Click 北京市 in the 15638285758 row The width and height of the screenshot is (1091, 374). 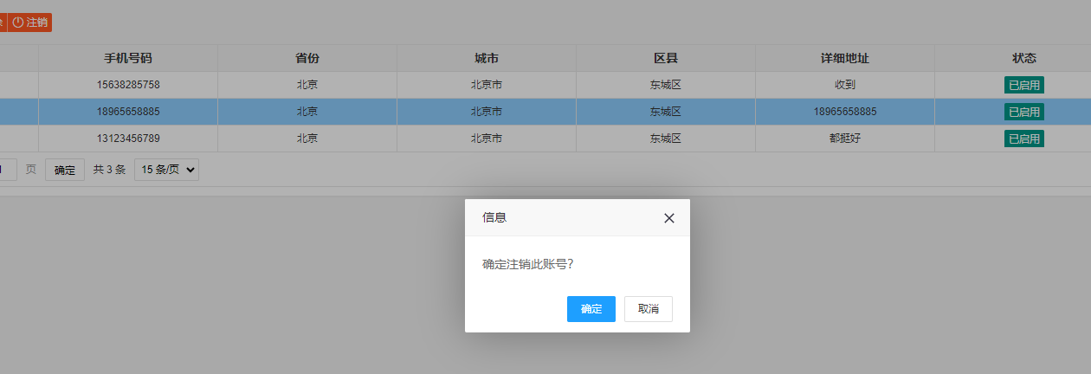tap(487, 85)
